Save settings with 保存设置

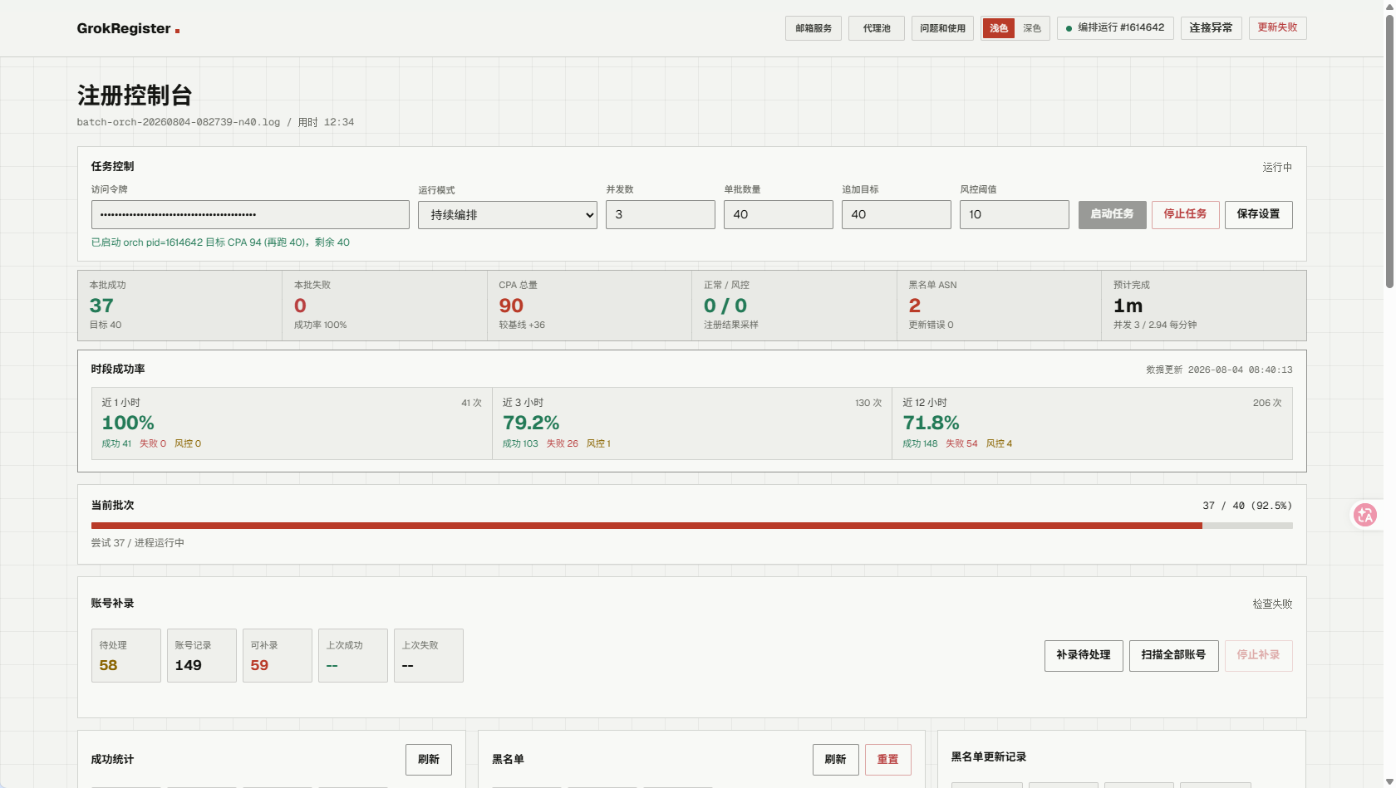pos(1258,214)
